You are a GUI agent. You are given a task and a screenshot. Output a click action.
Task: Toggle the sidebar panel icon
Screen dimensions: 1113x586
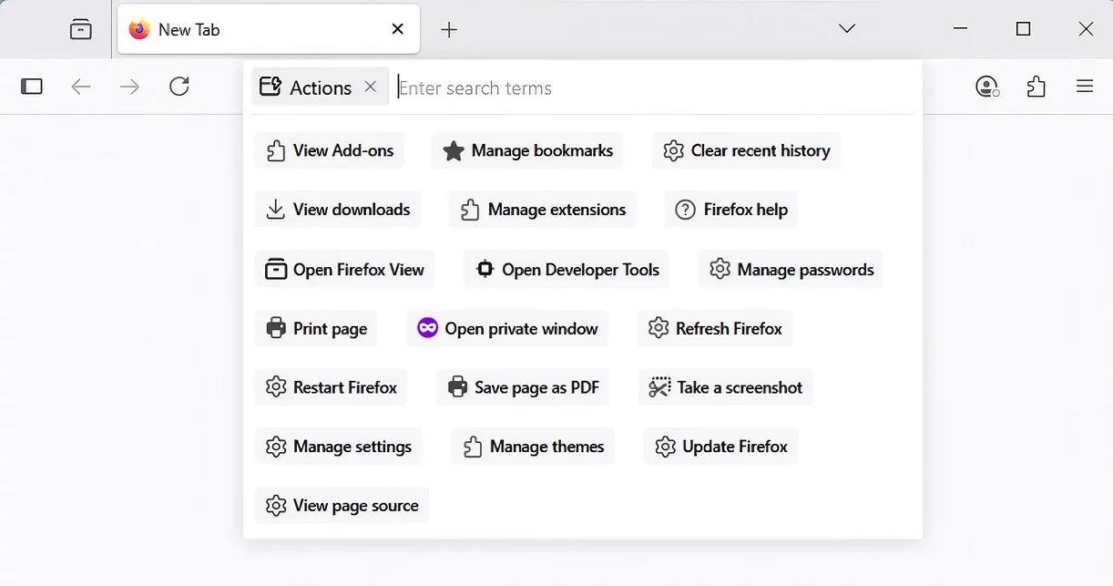[32, 87]
